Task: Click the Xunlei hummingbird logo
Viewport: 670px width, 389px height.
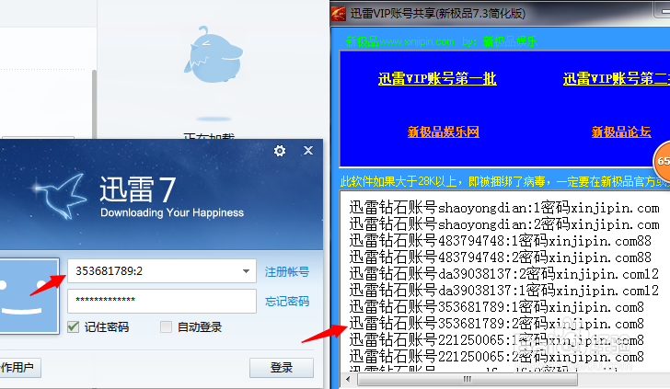Action: click(60, 196)
